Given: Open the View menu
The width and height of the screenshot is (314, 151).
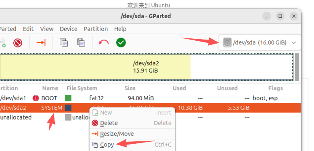Looking at the screenshot, I should [47, 29].
